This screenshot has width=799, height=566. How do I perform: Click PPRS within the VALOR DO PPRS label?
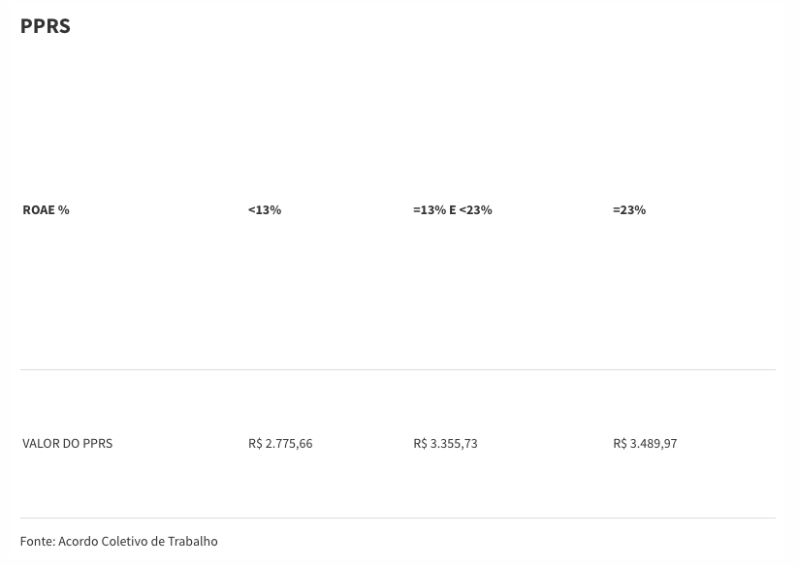coord(98,444)
